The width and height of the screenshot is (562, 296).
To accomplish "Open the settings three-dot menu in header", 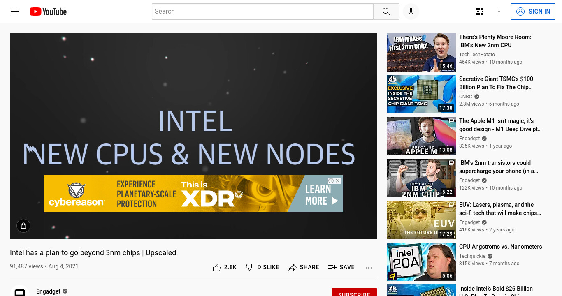I will pos(499,12).
